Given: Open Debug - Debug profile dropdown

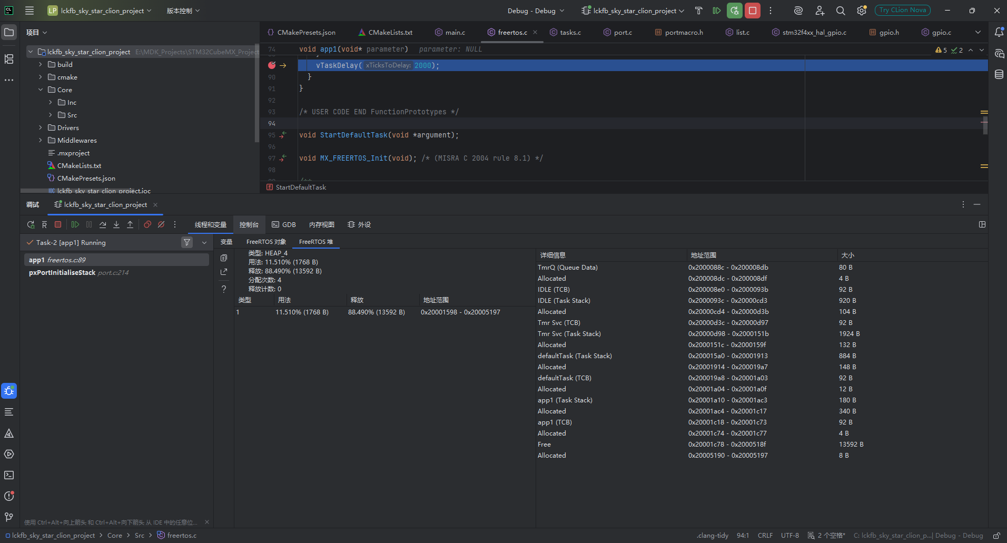Looking at the screenshot, I should pos(536,11).
